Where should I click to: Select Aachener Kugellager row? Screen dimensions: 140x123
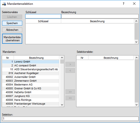tap(31, 73)
